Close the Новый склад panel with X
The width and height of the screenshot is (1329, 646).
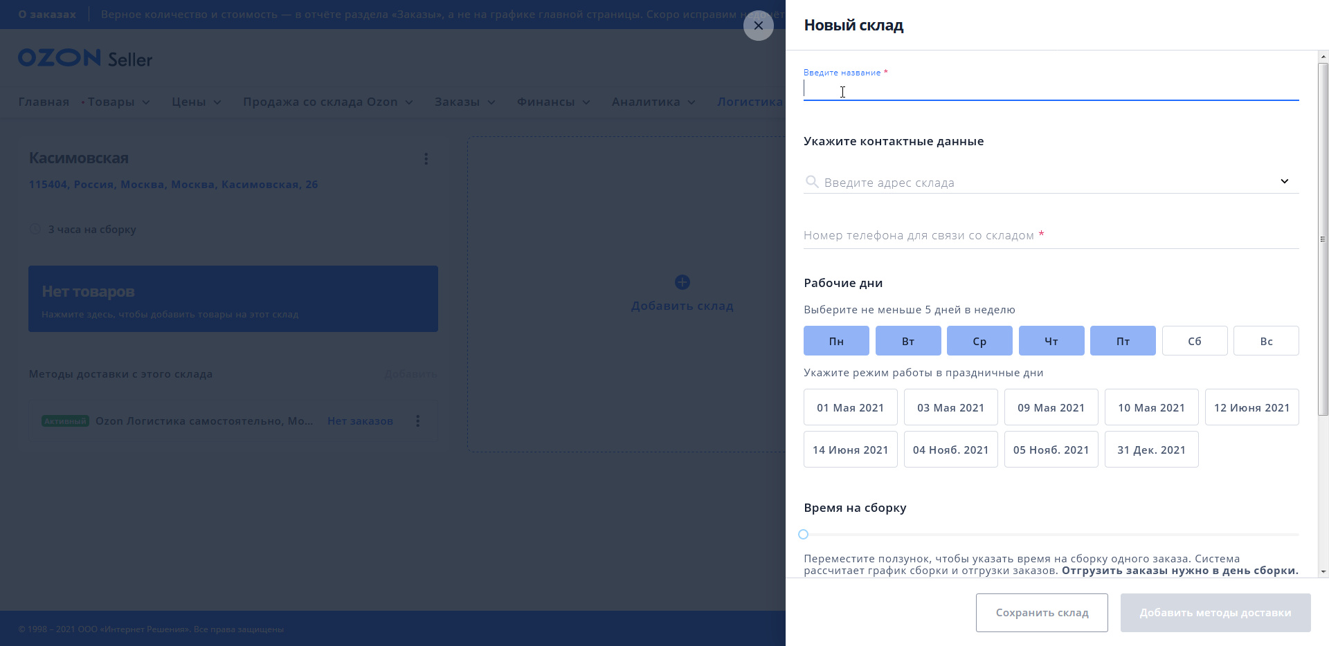point(759,26)
